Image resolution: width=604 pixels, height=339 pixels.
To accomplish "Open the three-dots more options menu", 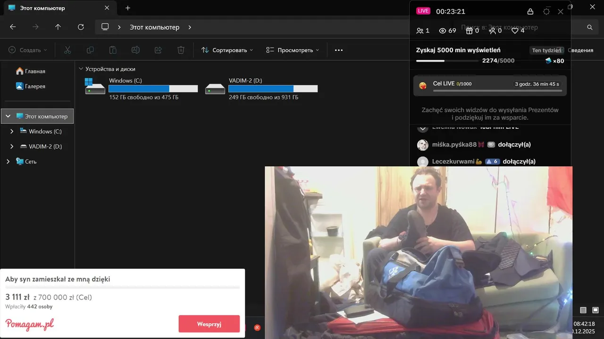I will click(x=339, y=50).
